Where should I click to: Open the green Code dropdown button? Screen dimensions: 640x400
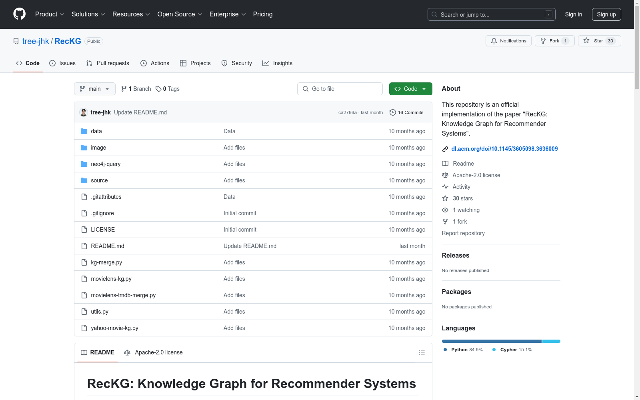[x=410, y=89]
